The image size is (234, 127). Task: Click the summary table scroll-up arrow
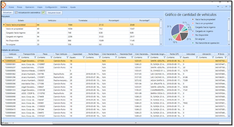pos(161,20)
